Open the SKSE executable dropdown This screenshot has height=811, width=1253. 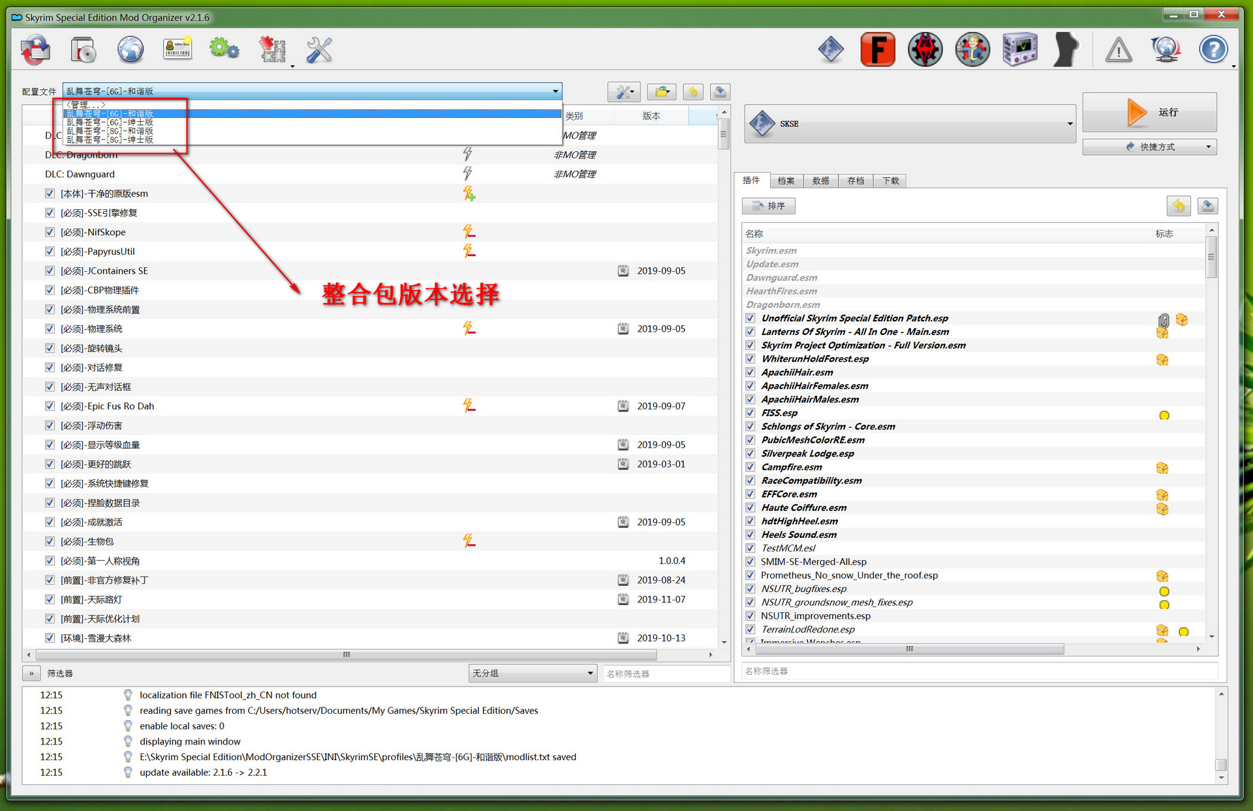(910, 123)
